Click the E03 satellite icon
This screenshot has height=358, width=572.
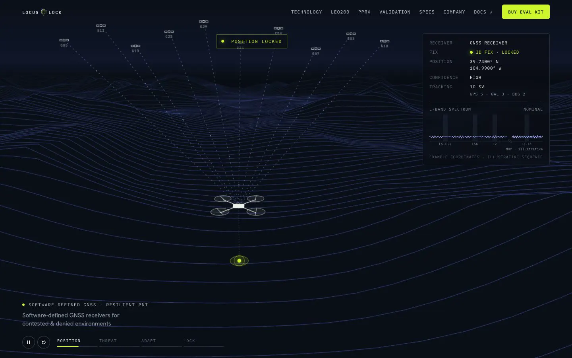pyautogui.click(x=351, y=34)
